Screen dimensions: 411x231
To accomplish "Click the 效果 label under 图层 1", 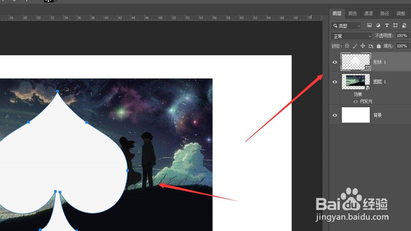I will click(358, 94).
